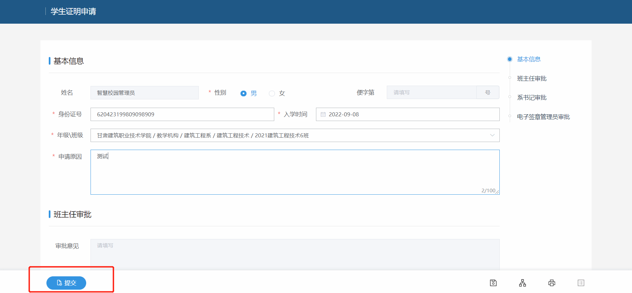
Task: Click the 提交 submit button
Action: coord(66,283)
